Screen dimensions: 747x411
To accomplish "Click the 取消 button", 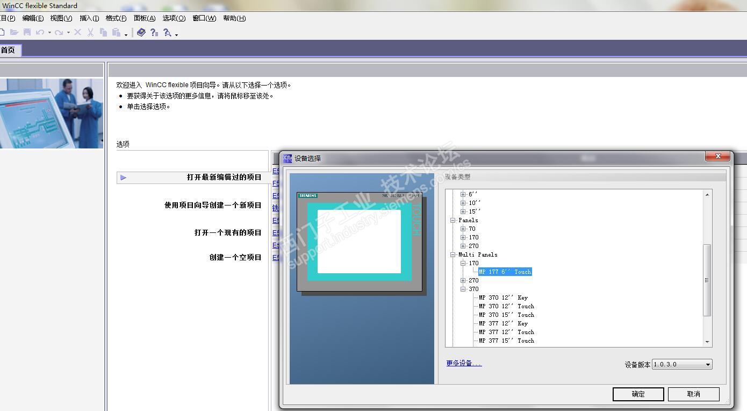I will click(693, 394).
